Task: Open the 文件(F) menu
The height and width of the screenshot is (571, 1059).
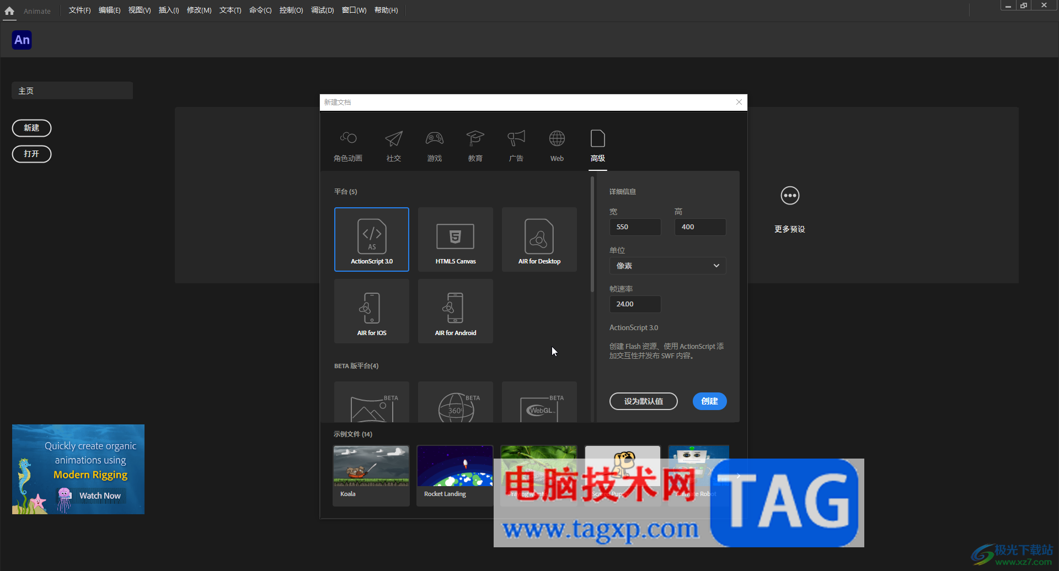Action: click(x=79, y=10)
